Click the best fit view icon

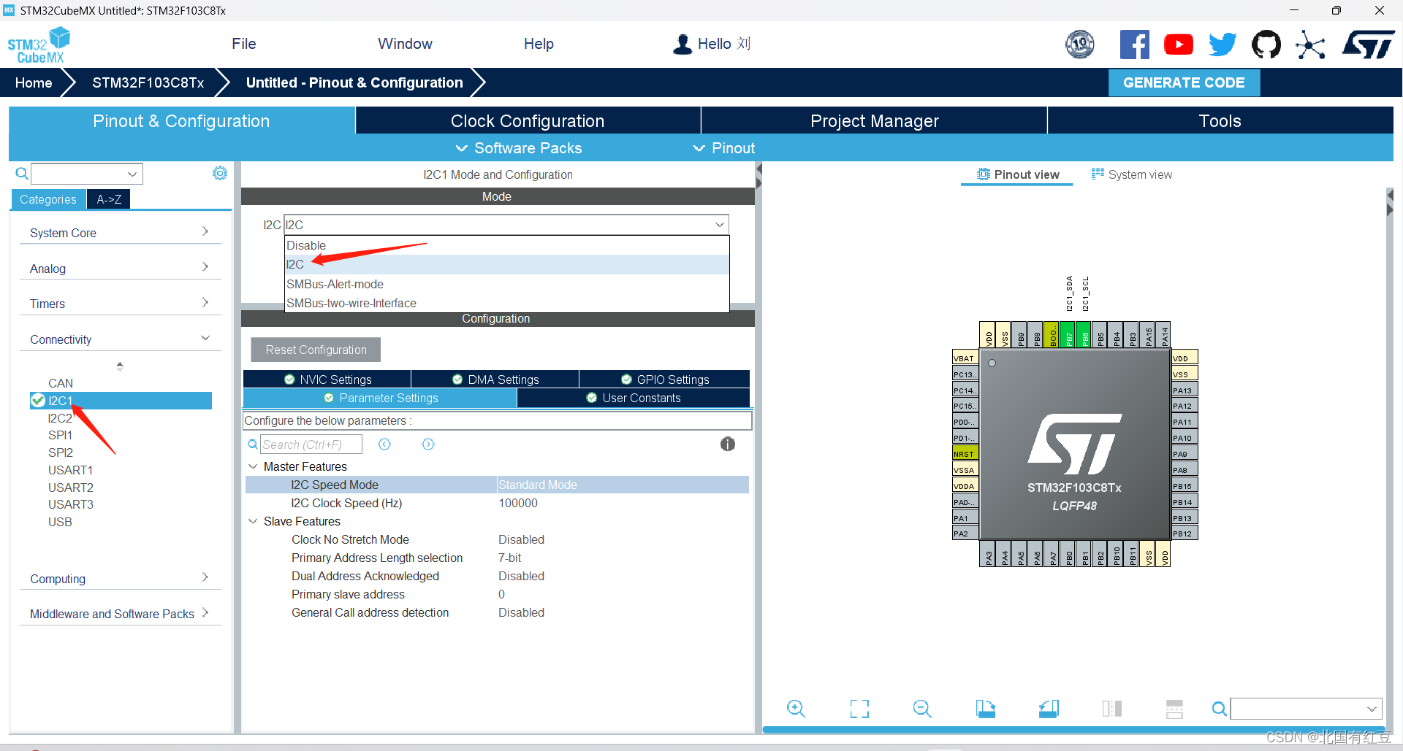(x=859, y=708)
